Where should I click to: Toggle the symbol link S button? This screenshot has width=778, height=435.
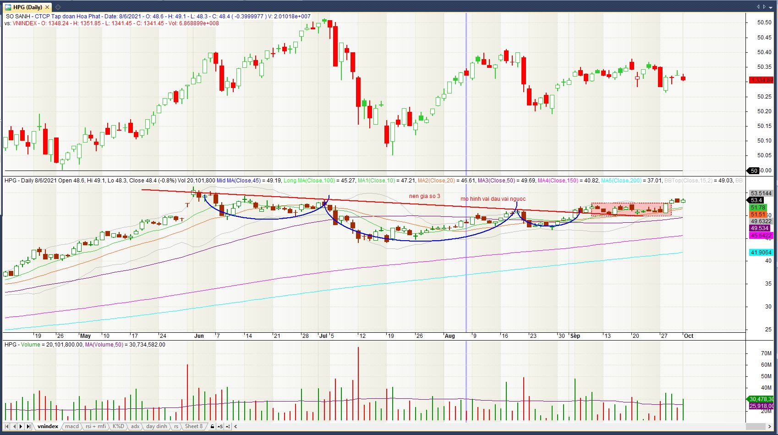click(220, 426)
